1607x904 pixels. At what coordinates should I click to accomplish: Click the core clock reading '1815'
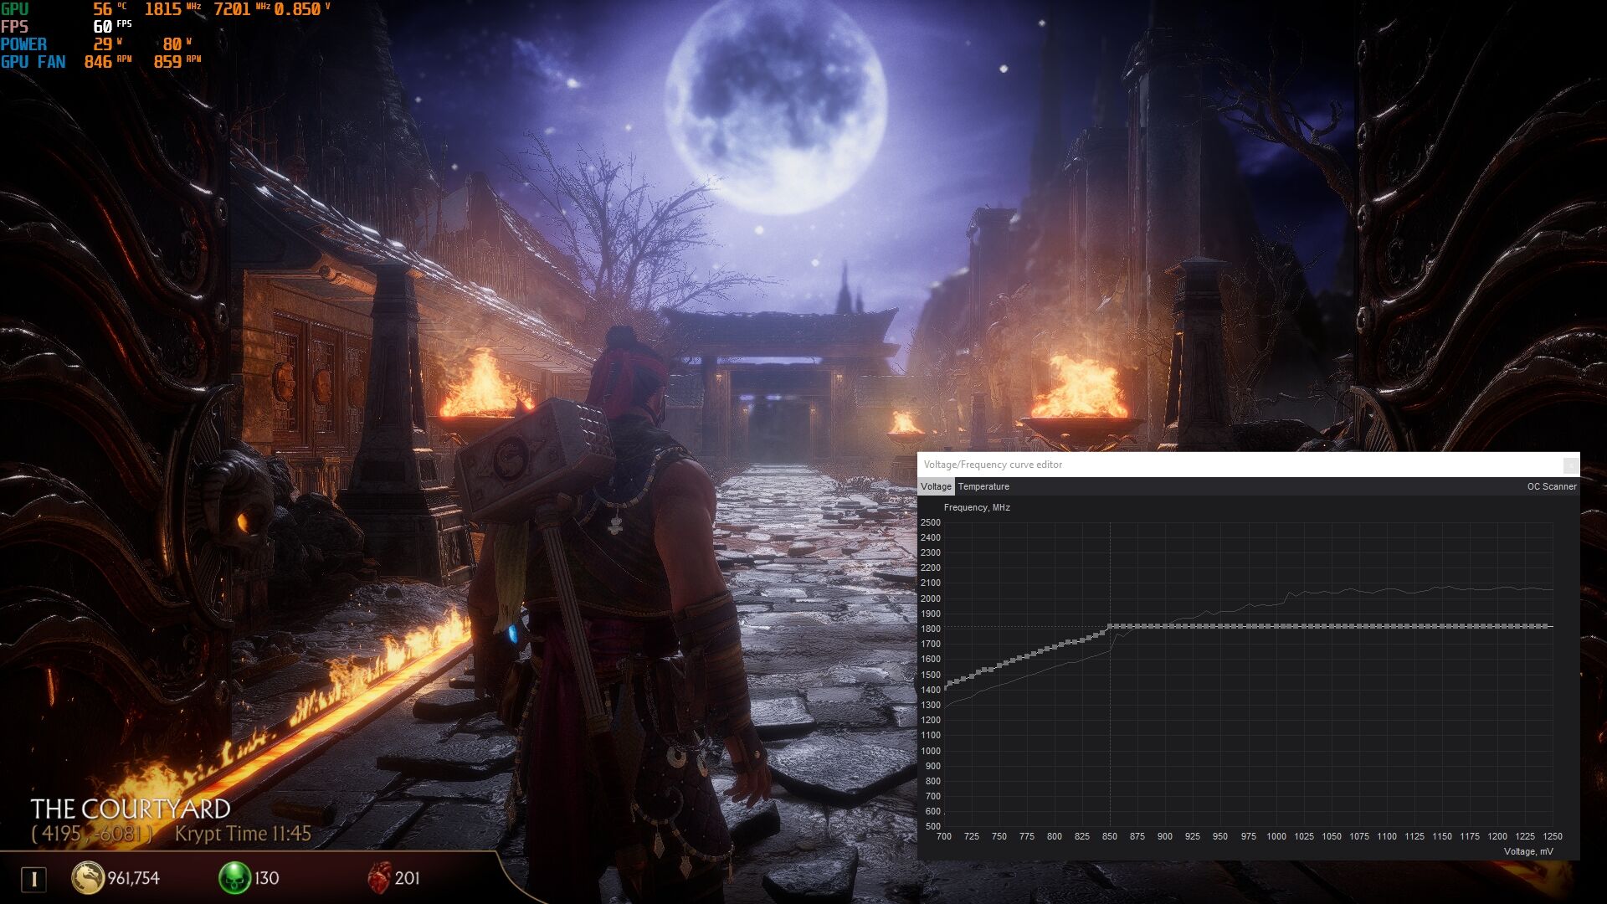point(163,9)
